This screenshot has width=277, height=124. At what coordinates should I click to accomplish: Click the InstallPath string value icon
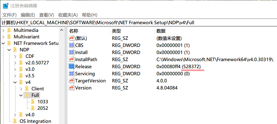tap(71, 60)
